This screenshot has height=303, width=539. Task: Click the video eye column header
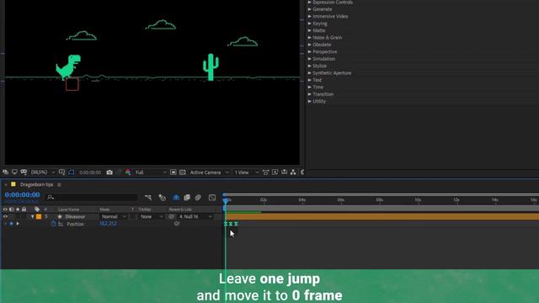pyautogui.click(x=5, y=210)
